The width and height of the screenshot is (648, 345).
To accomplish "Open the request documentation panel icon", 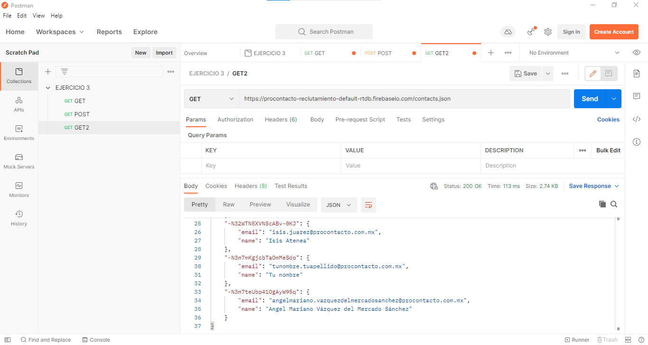I will coord(637,74).
